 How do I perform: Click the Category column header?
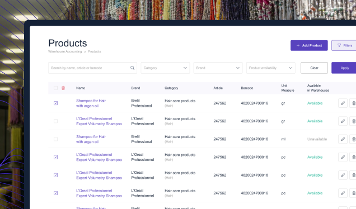(171, 88)
